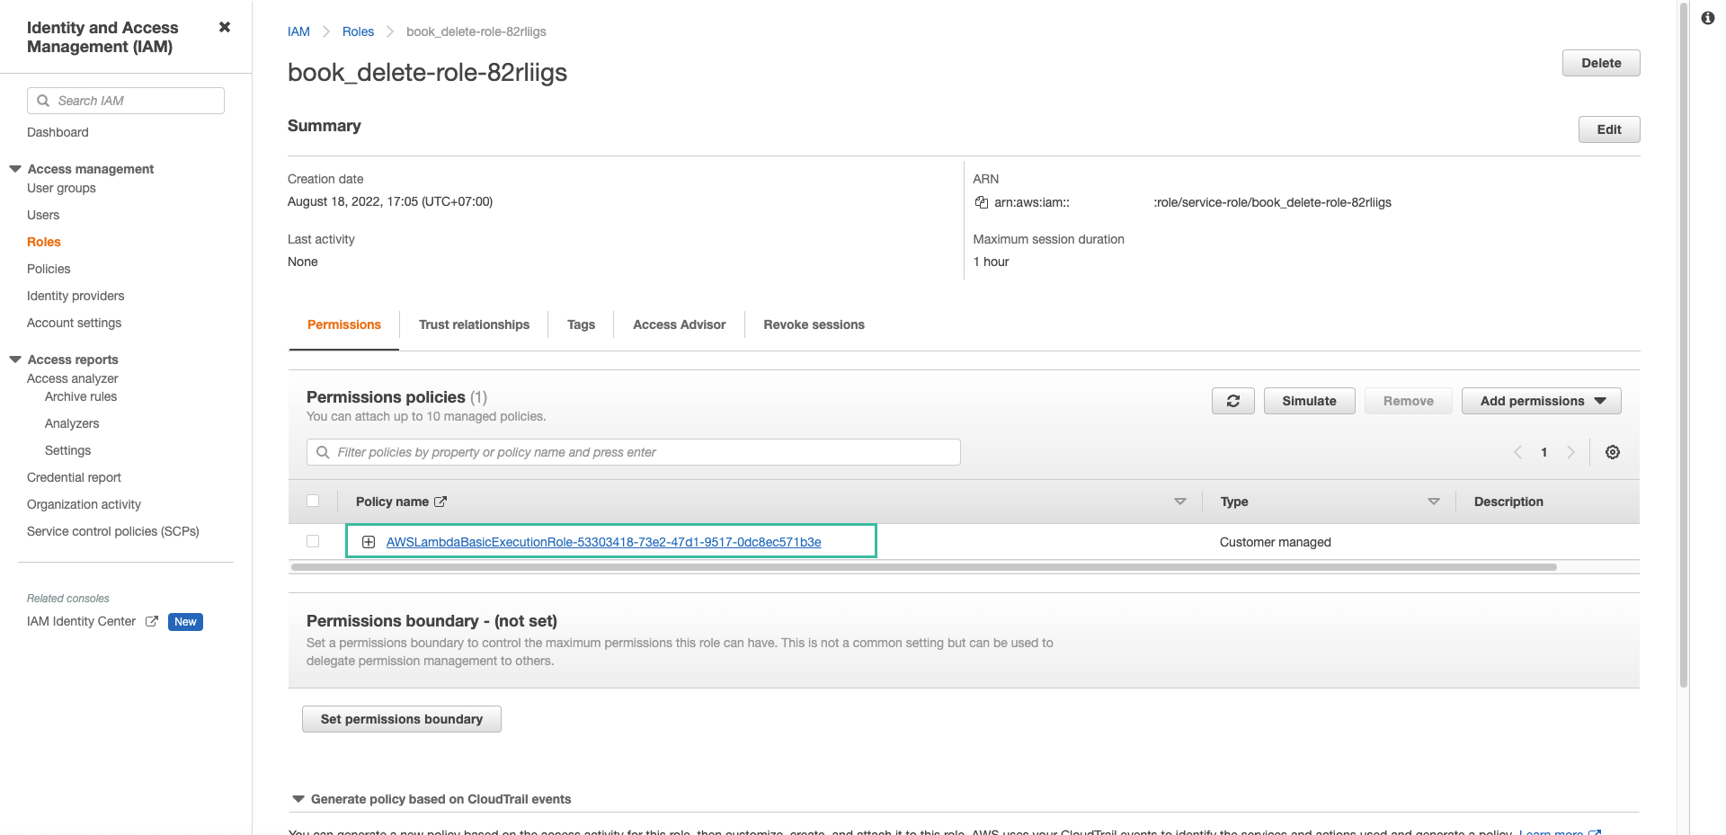Open table preferences via the gear icon
1726x835 pixels.
(1612, 452)
